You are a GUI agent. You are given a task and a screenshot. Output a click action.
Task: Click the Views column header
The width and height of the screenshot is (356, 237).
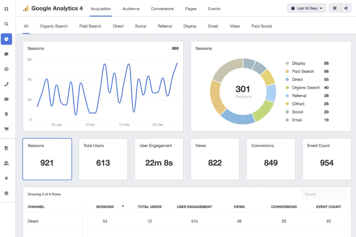(239, 207)
